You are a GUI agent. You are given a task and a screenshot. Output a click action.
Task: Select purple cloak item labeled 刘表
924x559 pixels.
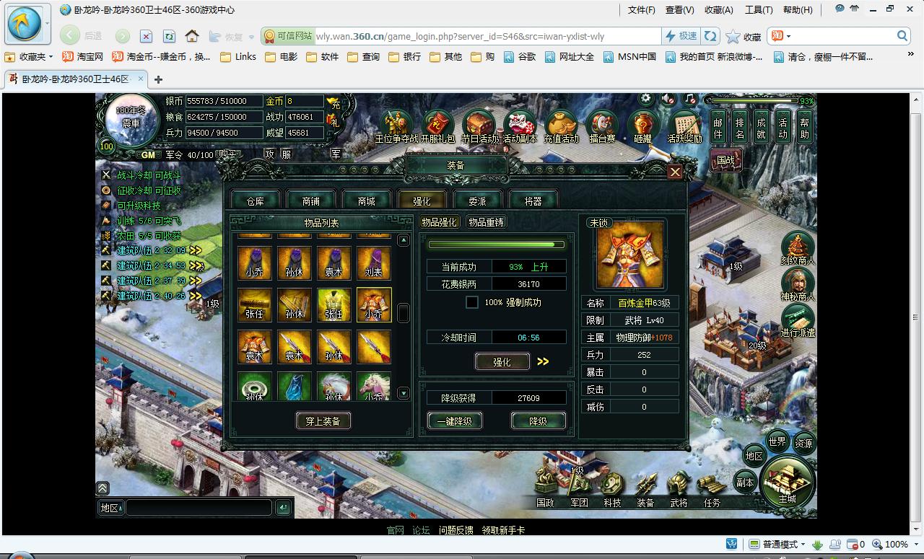(x=373, y=263)
